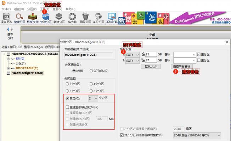Open the 文件(F) menu
The height and width of the screenshot is (141, 231).
point(6,9)
